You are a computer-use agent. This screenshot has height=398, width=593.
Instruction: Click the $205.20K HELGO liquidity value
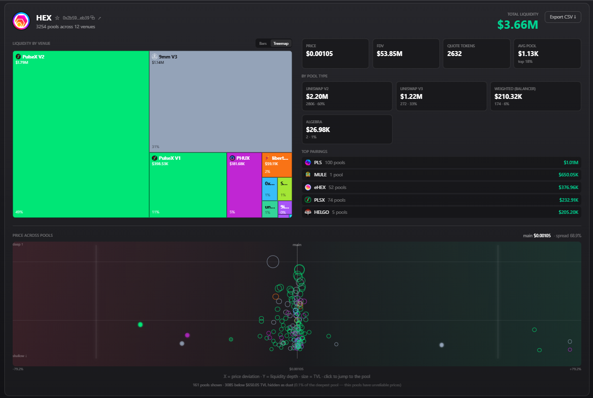[569, 212]
